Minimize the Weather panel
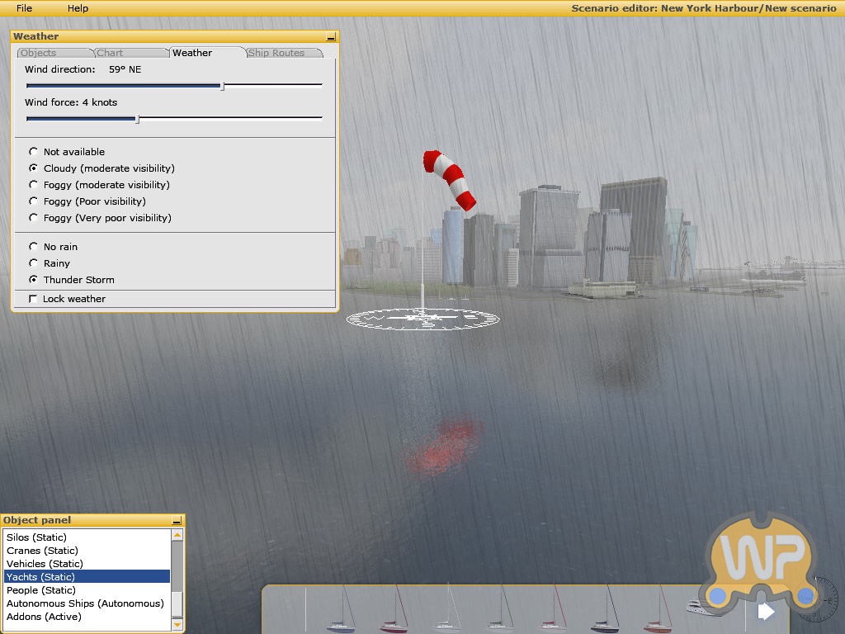The height and width of the screenshot is (634, 845). coord(331,37)
